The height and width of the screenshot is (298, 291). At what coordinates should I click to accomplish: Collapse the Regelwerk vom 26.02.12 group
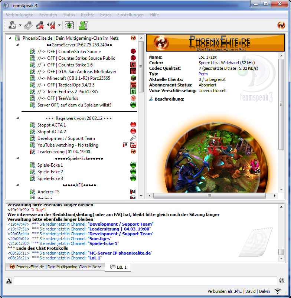[x=17, y=118]
